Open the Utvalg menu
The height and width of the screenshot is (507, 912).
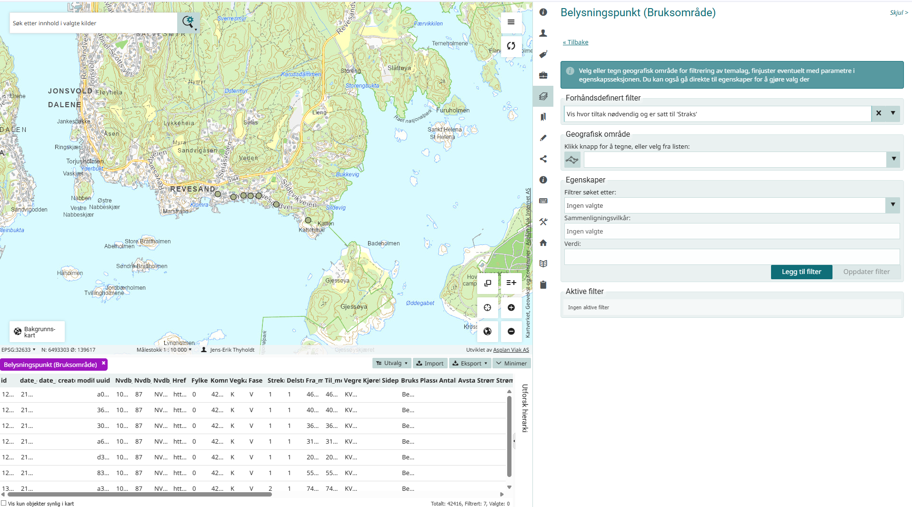tap(391, 363)
